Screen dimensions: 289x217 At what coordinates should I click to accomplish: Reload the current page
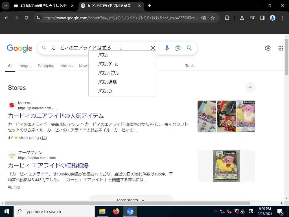pos(27,18)
